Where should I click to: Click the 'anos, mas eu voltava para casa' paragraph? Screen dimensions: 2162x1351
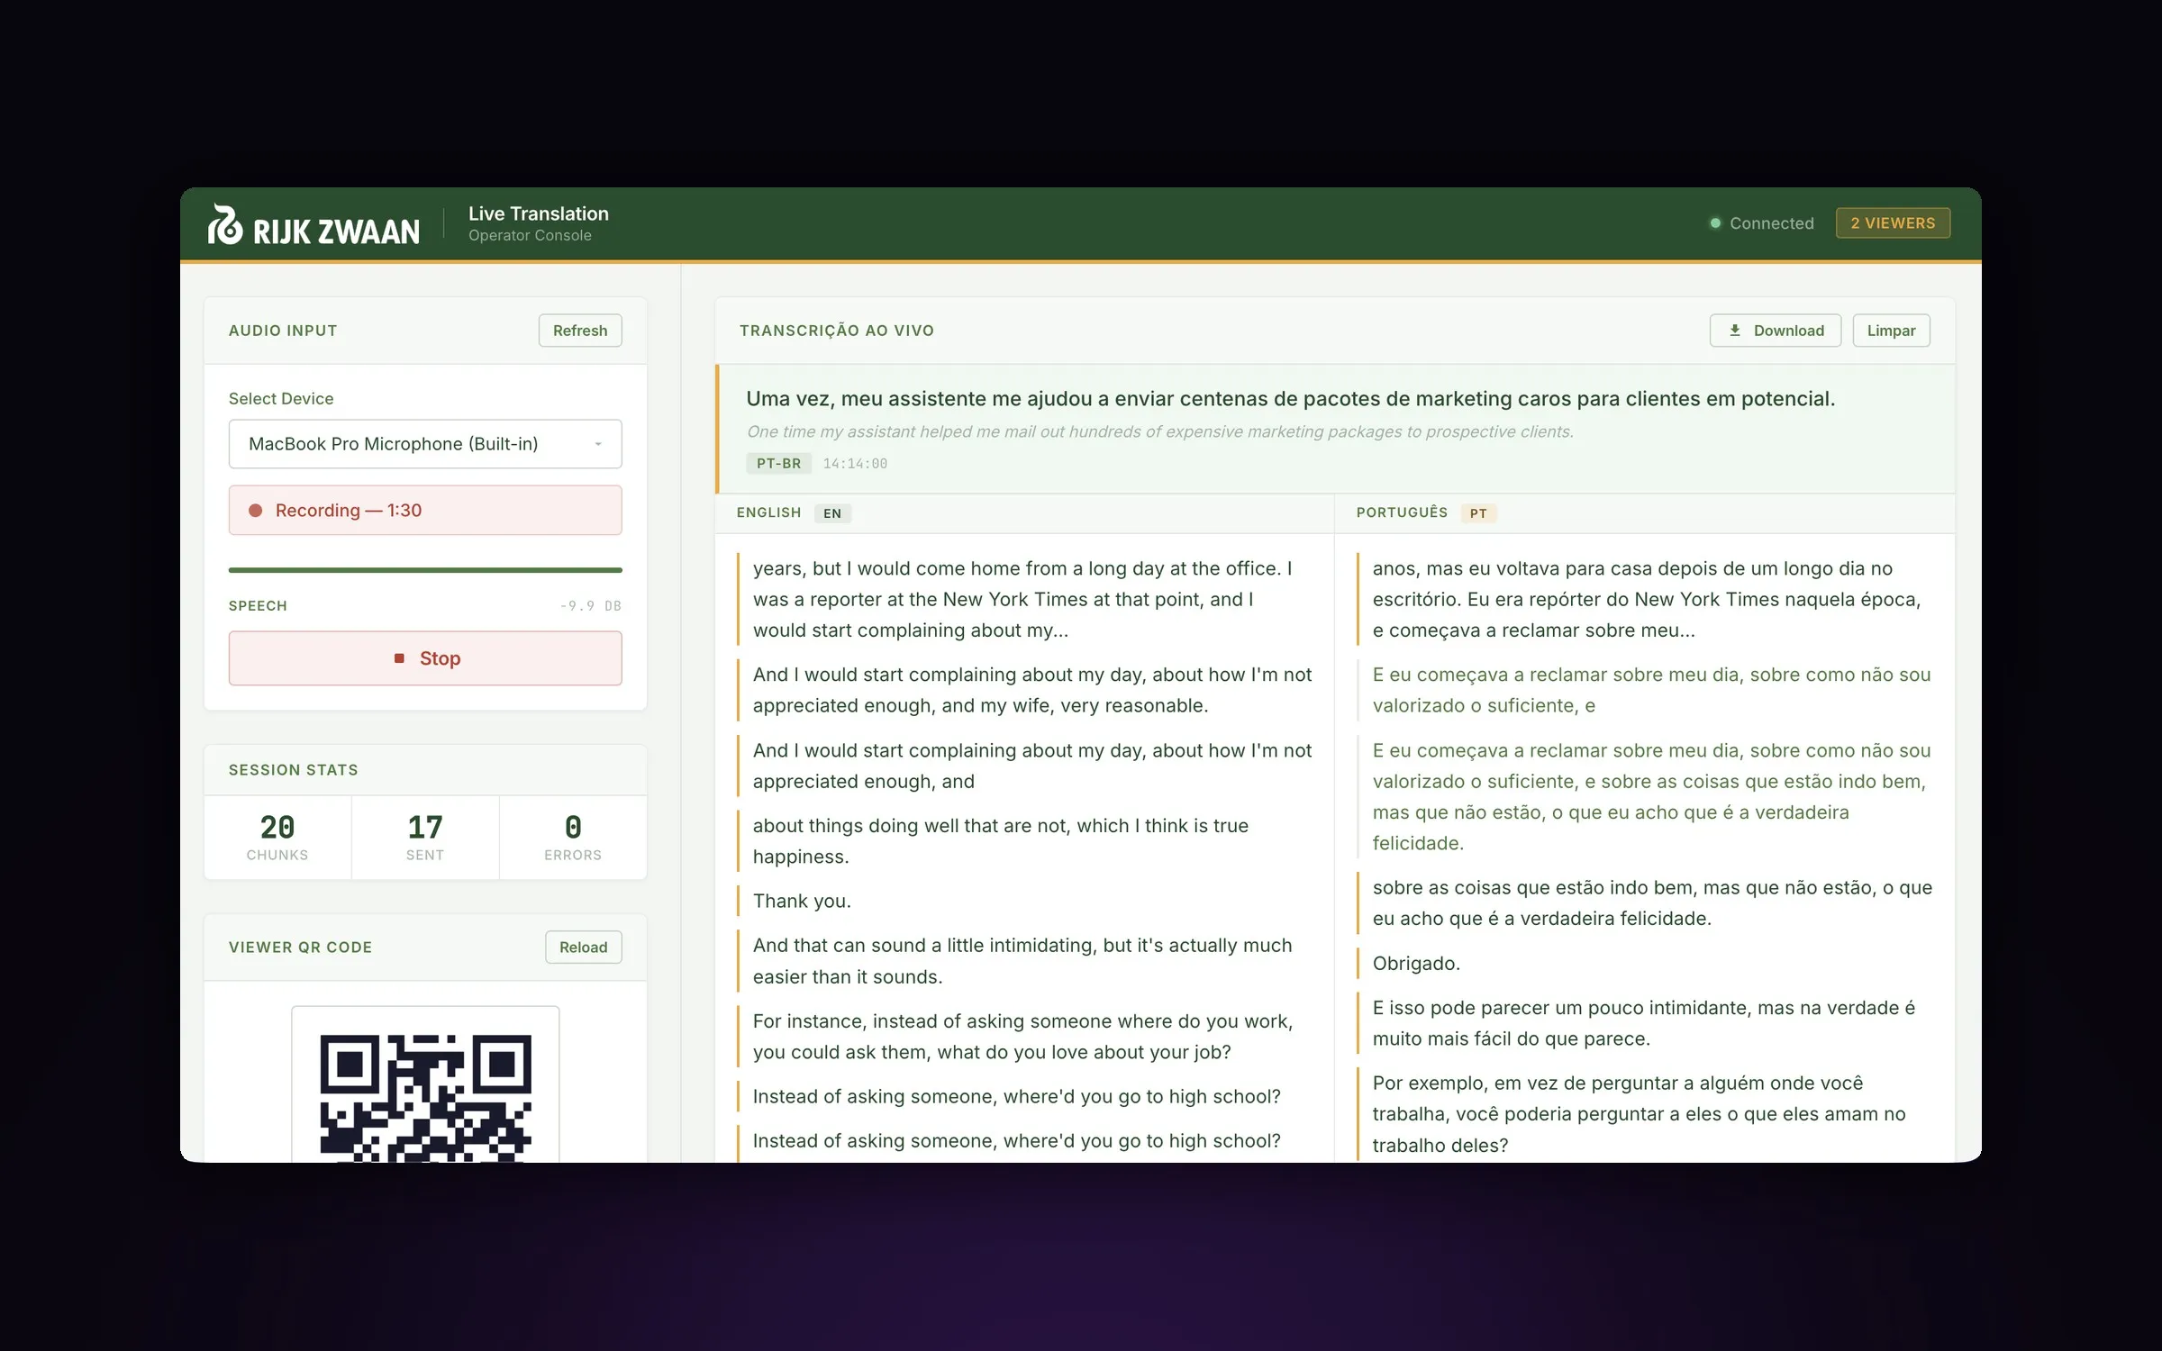(1647, 599)
